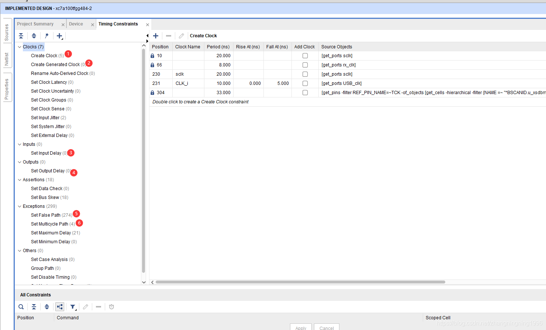Toggle group-by-hierarchy icon in All Constraints
546x330 pixels.
click(x=60, y=307)
